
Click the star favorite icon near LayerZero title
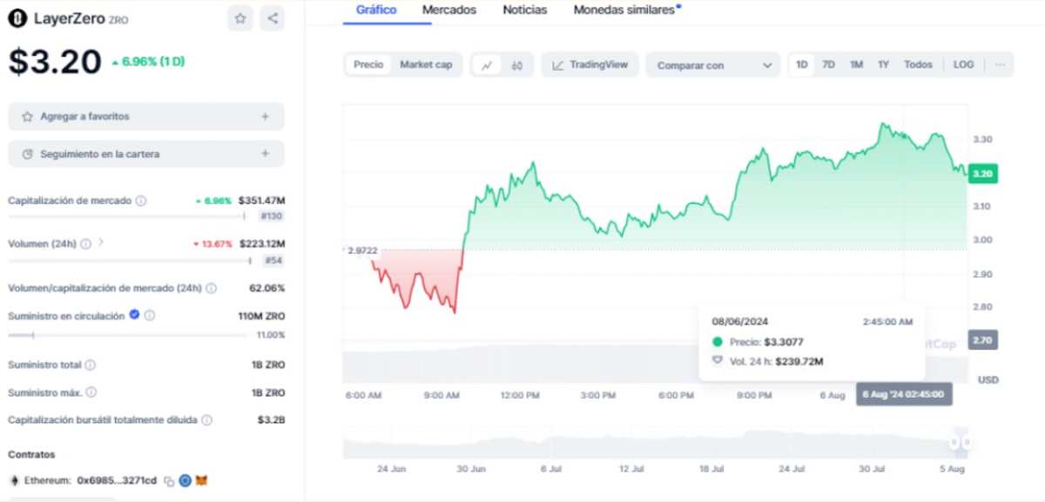(x=239, y=18)
